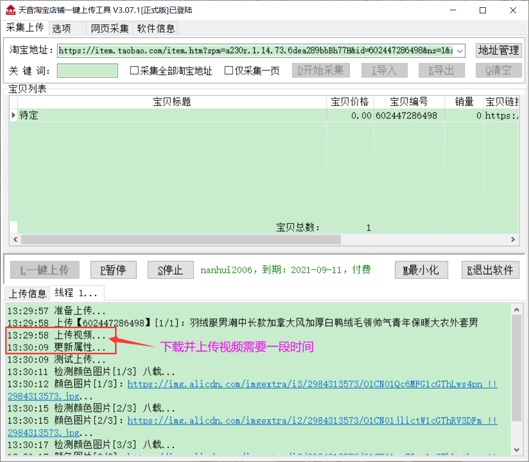Open the 软件信息 tab
The height and width of the screenshot is (462, 529).
click(156, 29)
